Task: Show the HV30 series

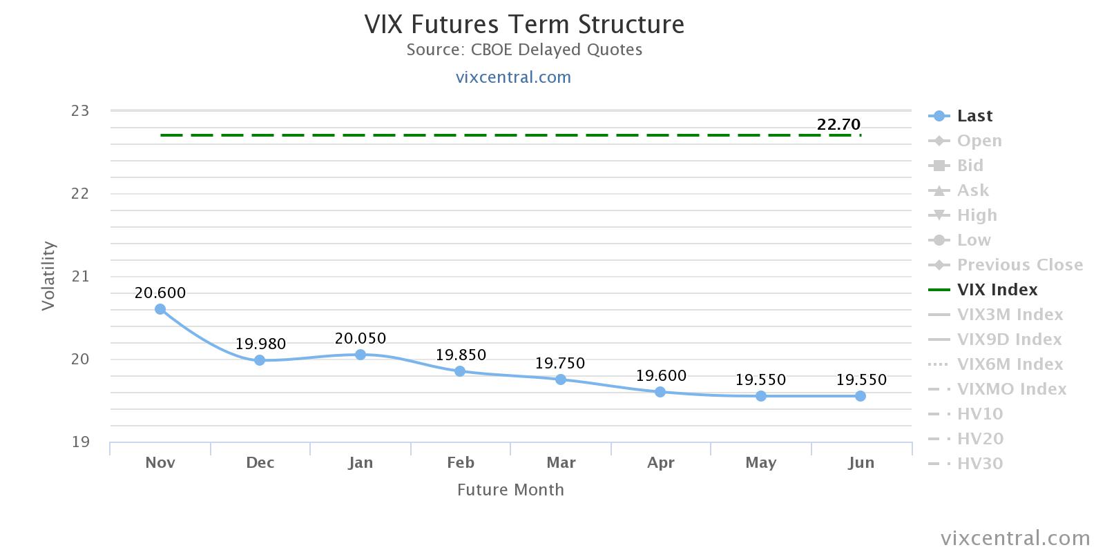Action: coord(979,464)
